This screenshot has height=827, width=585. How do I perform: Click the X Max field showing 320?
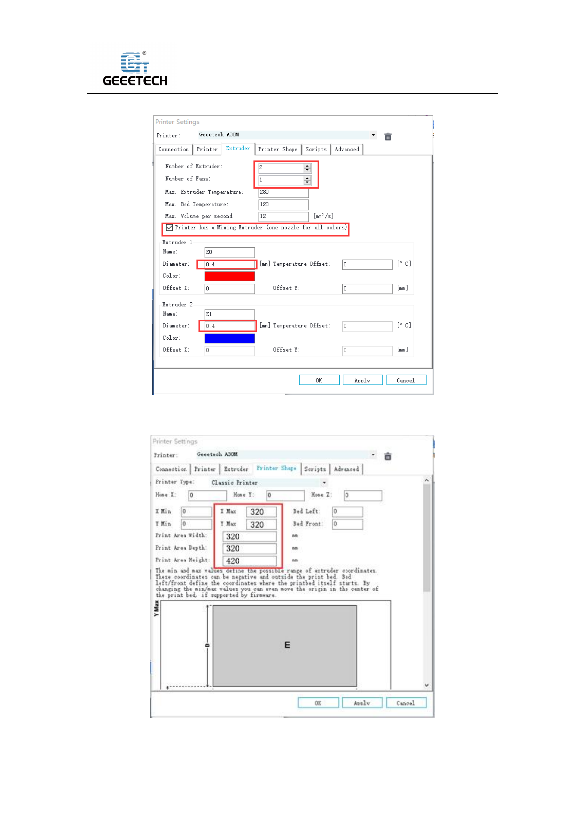[x=262, y=512]
